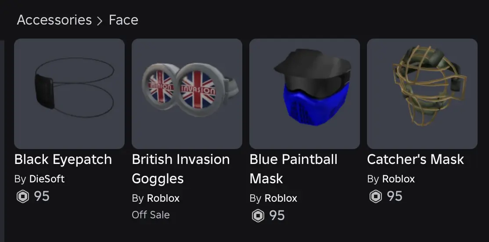The width and height of the screenshot is (489, 242).
Task: Click the Accessories breadcrumb link
Action: (54, 20)
